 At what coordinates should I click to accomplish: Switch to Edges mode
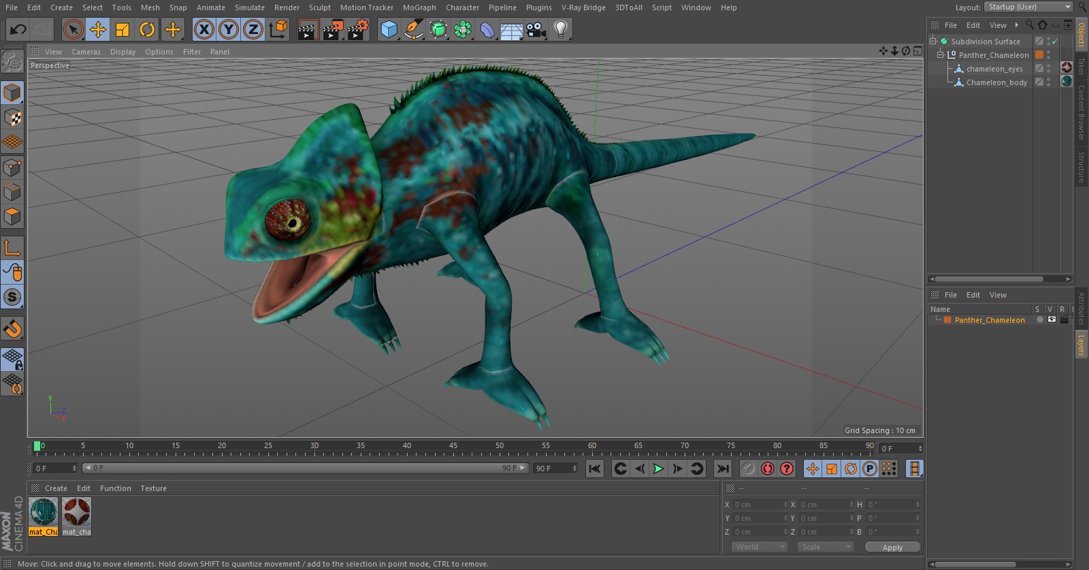point(12,192)
